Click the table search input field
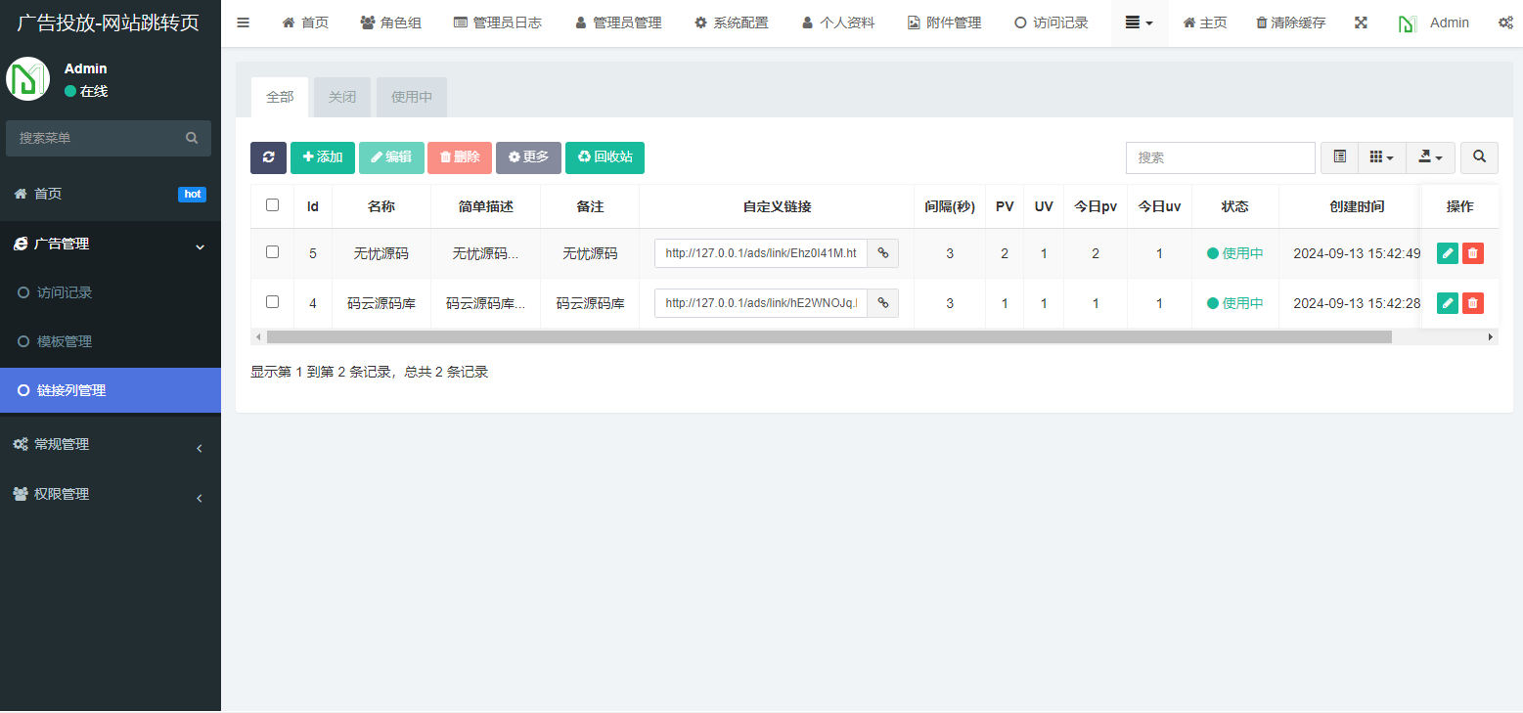The width and height of the screenshot is (1523, 713). coord(1219,157)
